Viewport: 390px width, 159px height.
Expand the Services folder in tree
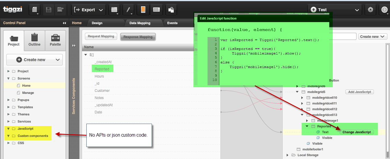(8, 121)
